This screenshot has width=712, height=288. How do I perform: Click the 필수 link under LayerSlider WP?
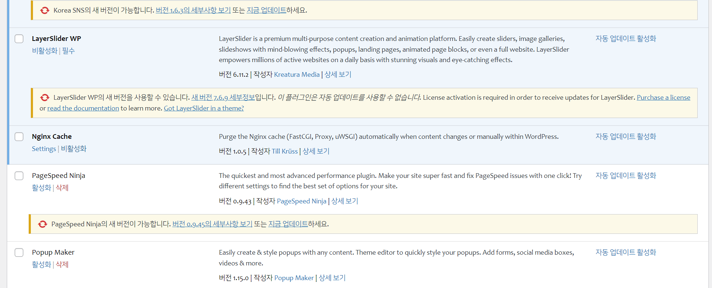point(68,51)
